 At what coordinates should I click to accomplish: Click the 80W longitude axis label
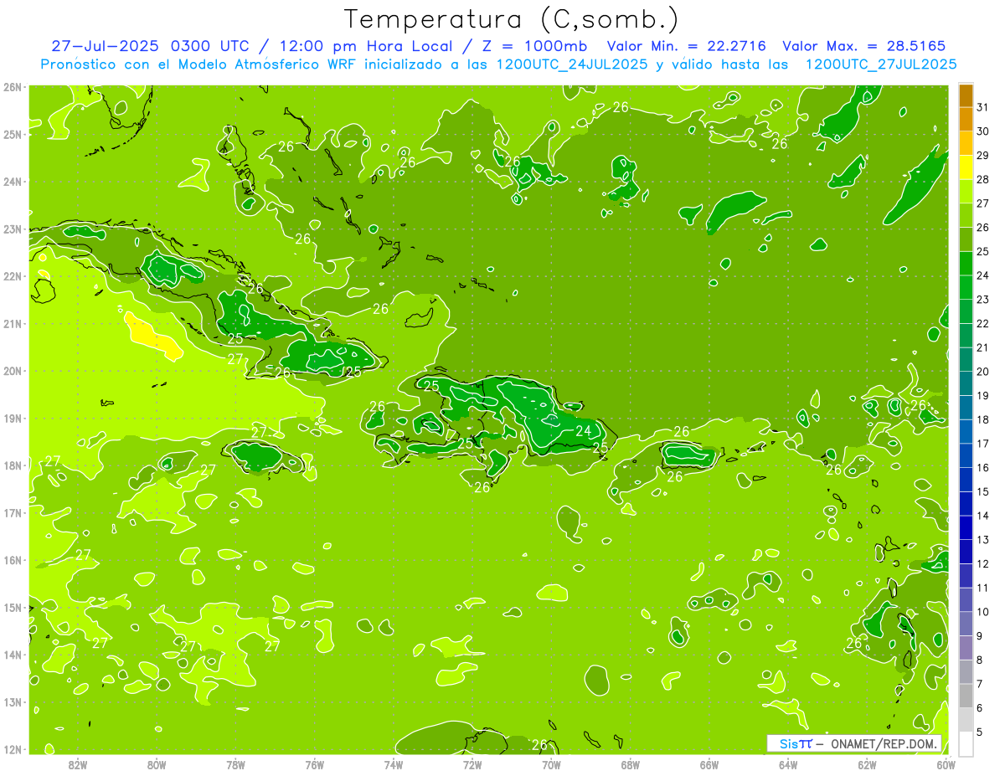pyautogui.click(x=157, y=764)
